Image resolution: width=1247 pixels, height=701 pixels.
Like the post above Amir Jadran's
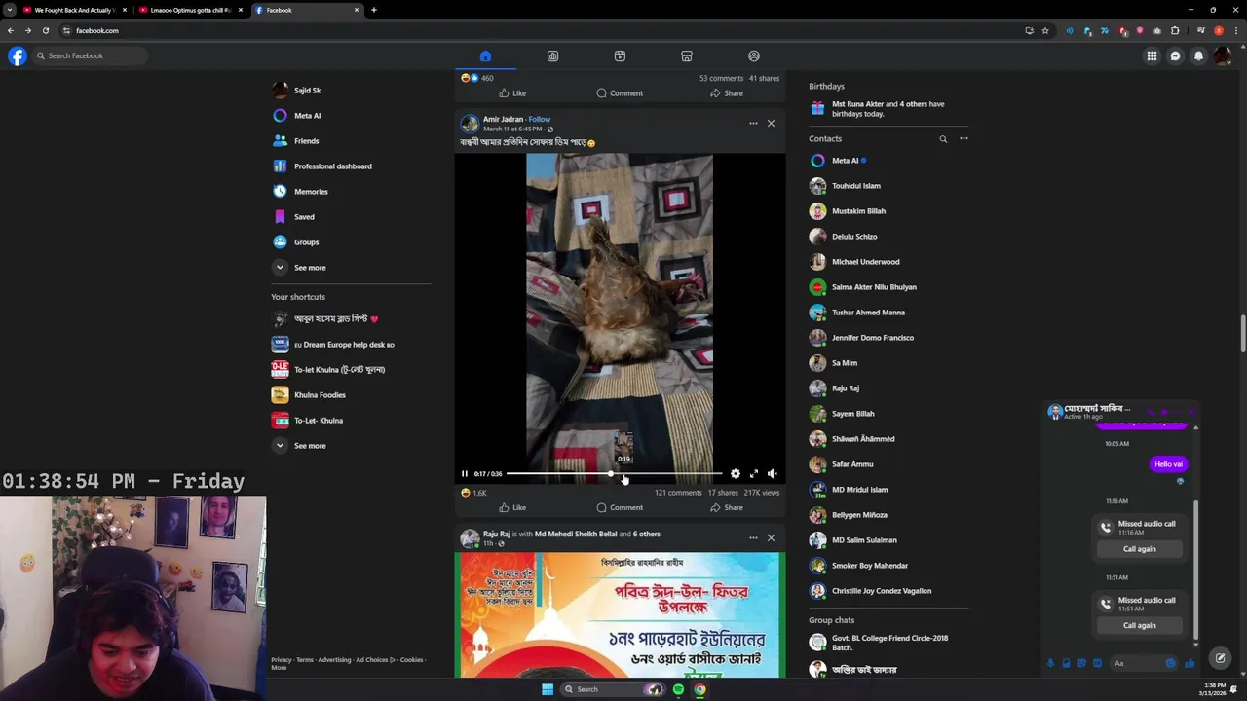[x=512, y=93]
